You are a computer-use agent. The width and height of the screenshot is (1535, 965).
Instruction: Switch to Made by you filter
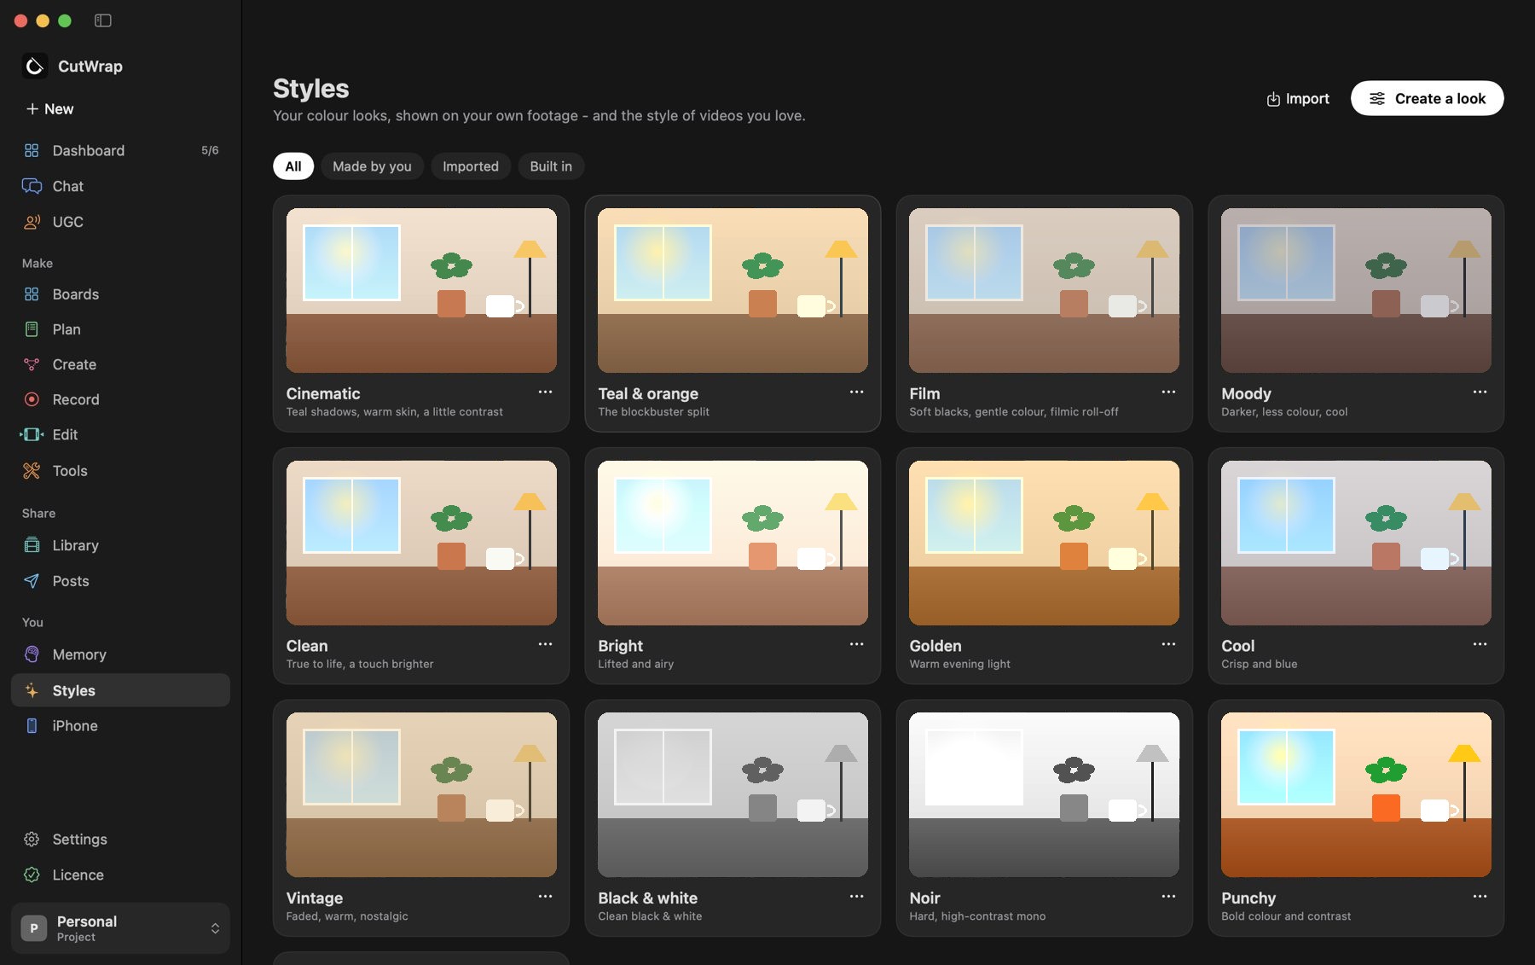372,166
